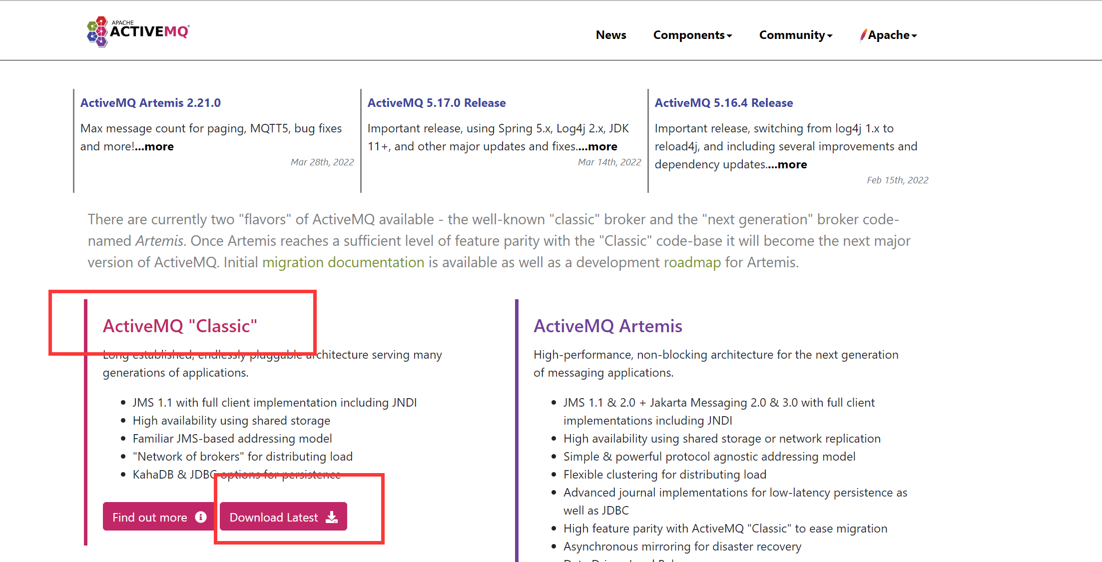
Task: Expand the Components dropdown menu
Action: pyautogui.click(x=692, y=35)
